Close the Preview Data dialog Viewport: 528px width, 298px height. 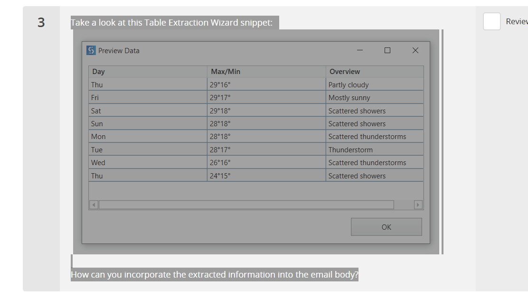[415, 50]
